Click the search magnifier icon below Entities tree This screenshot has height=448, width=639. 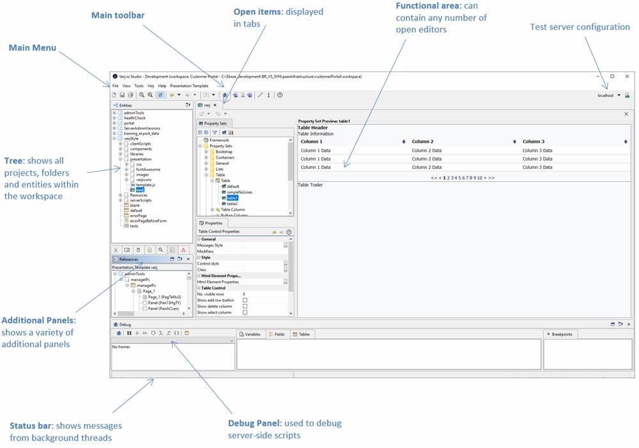(161, 250)
